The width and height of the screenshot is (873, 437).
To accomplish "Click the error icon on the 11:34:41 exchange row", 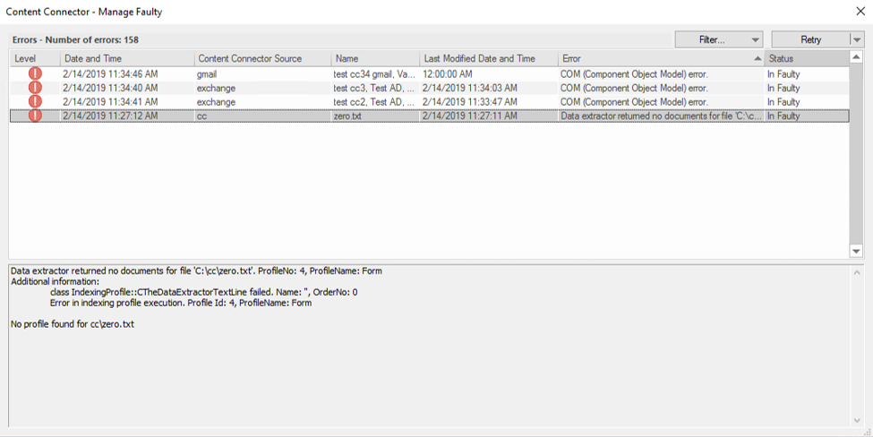I will click(x=35, y=102).
